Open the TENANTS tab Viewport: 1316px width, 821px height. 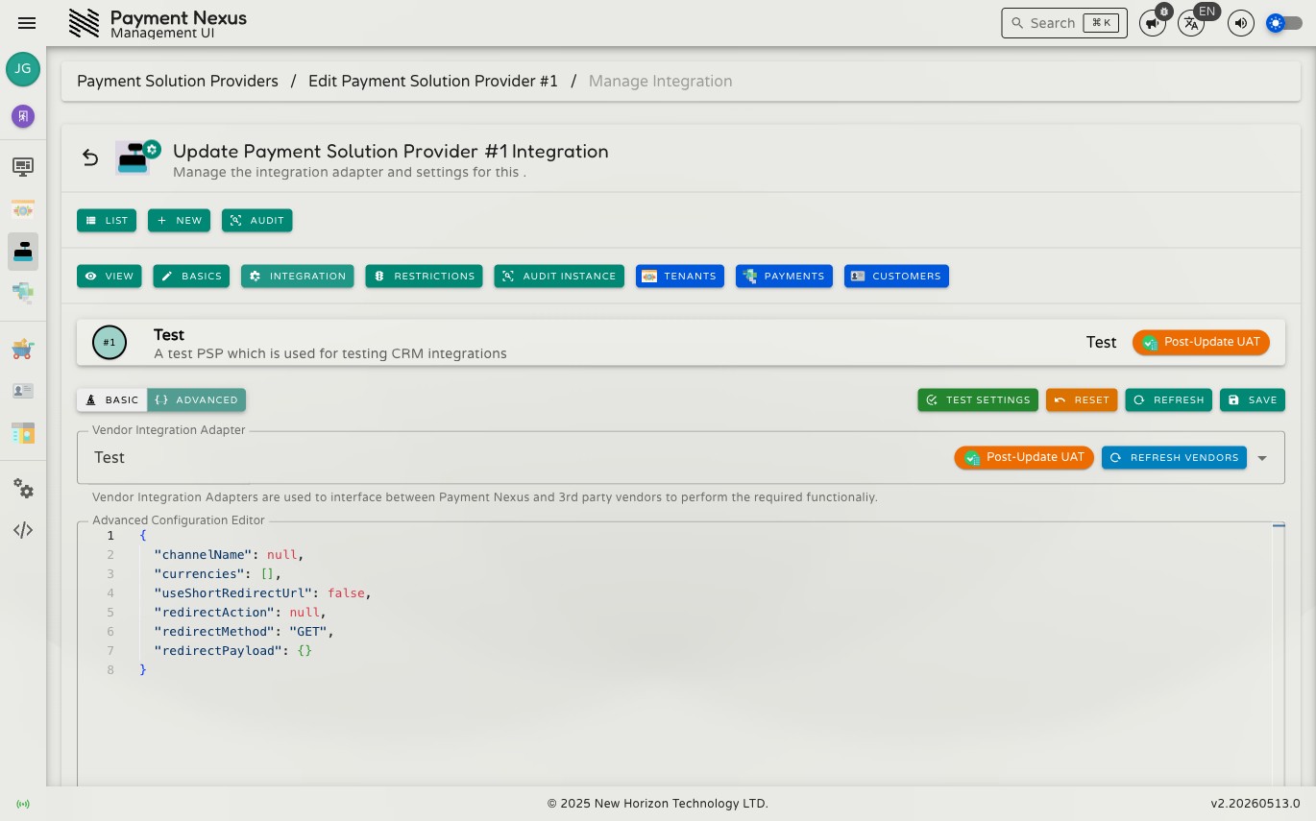(680, 276)
